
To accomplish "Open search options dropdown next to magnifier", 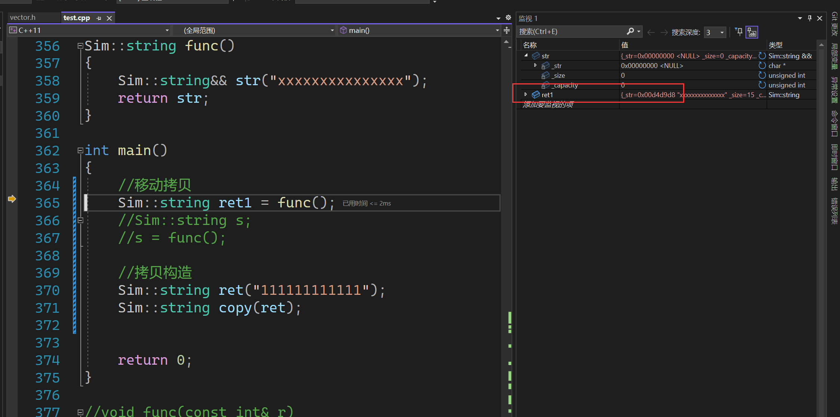I will [x=639, y=31].
